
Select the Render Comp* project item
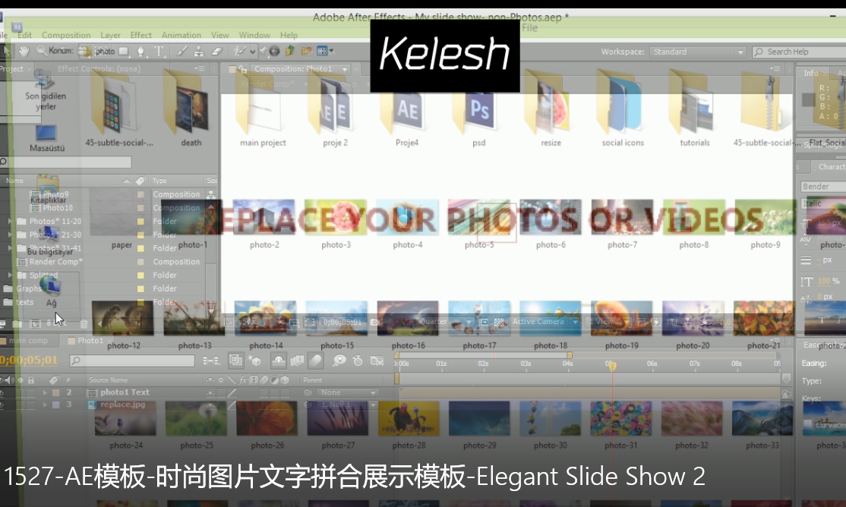(x=55, y=262)
